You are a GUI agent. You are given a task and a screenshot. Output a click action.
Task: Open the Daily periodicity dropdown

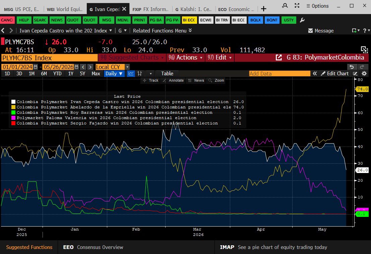pos(114,74)
